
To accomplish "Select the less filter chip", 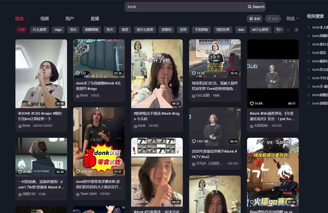I will [x=241, y=30].
